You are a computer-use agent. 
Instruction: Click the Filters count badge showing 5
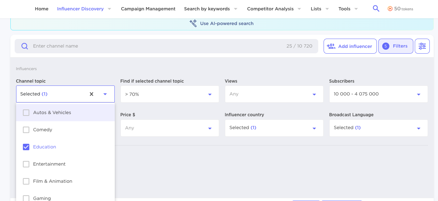coord(385,46)
